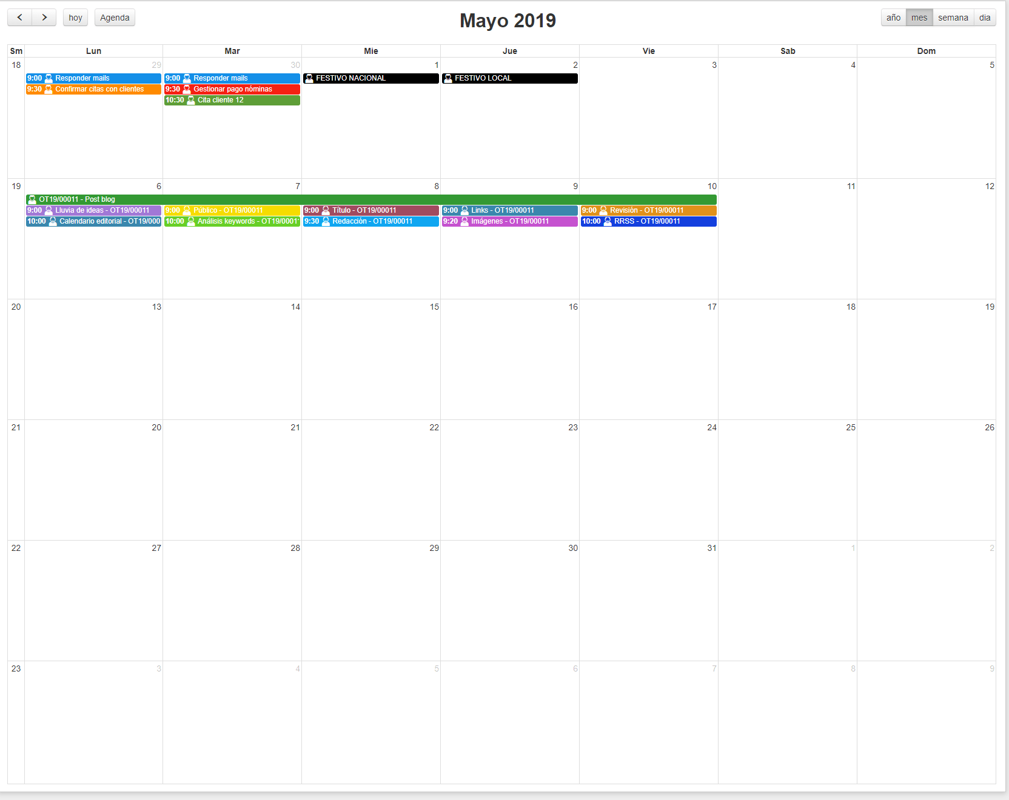Click the 'Vie' column header

649,51
